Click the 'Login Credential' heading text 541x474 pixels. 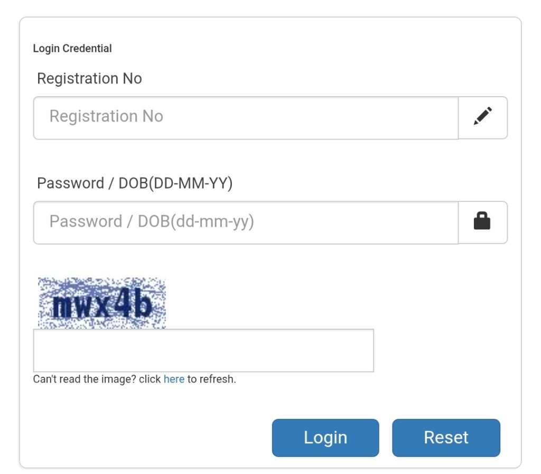point(72,49)
